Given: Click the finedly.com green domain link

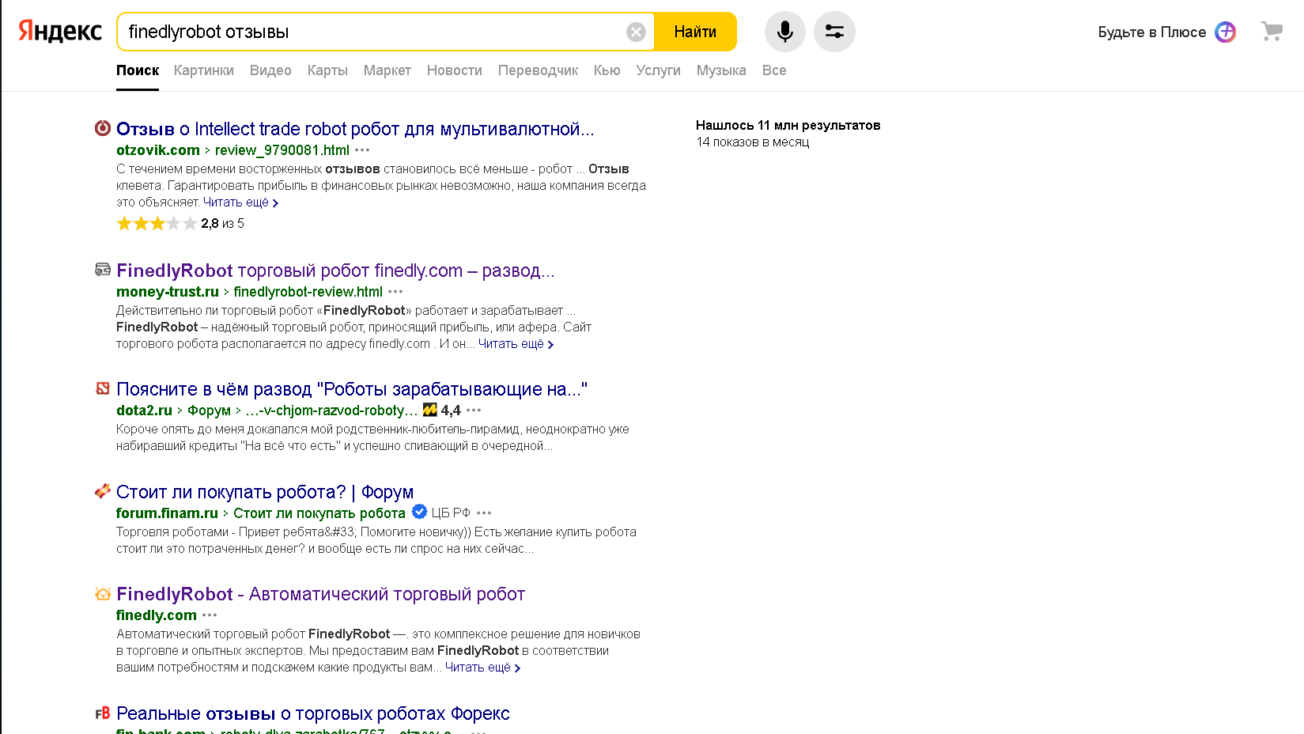Looking at the screenshot, I should 157,615.
